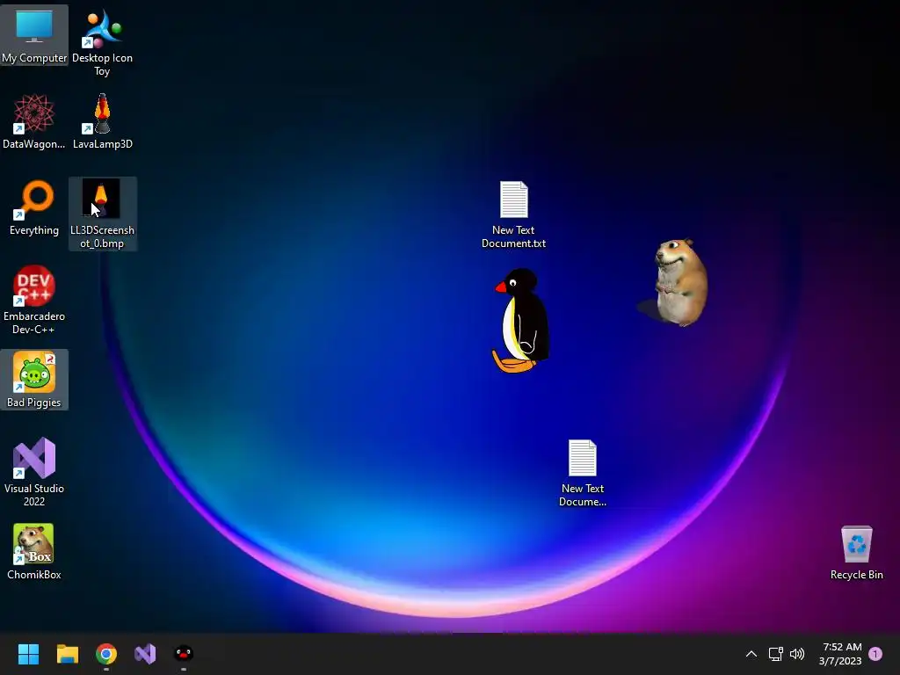Viewport: 900px width, 675px height.
Task: Select Embarcadero Dev-C++ shortcut
Action: [x=34, y=300]
